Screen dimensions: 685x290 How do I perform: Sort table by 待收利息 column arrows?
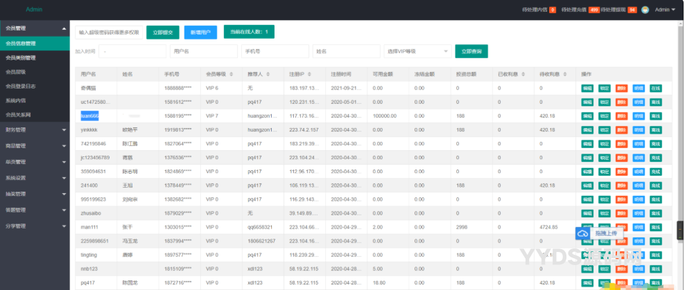[565, 74]
